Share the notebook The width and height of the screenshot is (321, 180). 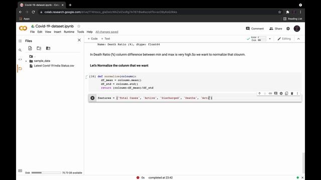[x=275, y=28]
